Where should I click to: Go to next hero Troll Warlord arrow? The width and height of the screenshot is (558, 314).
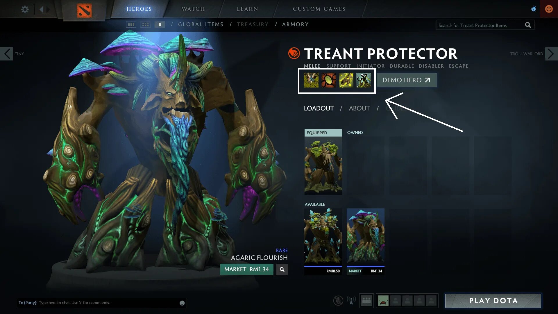551,54
